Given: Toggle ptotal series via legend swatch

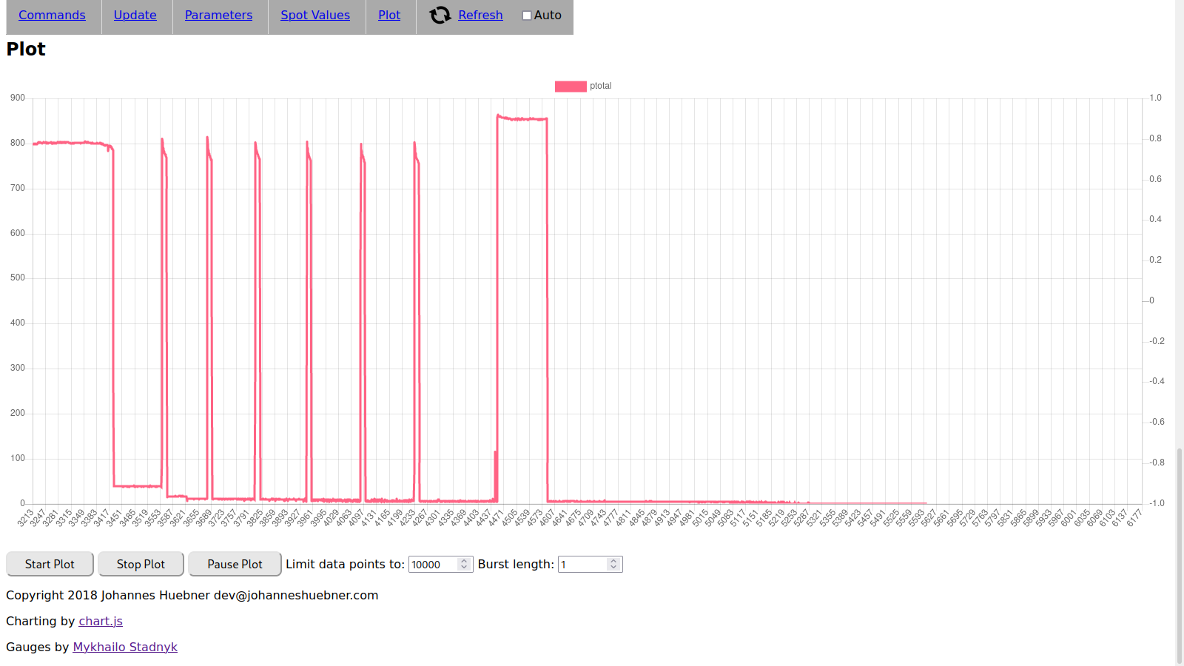Looking at the screenshot, I should 571,86.
